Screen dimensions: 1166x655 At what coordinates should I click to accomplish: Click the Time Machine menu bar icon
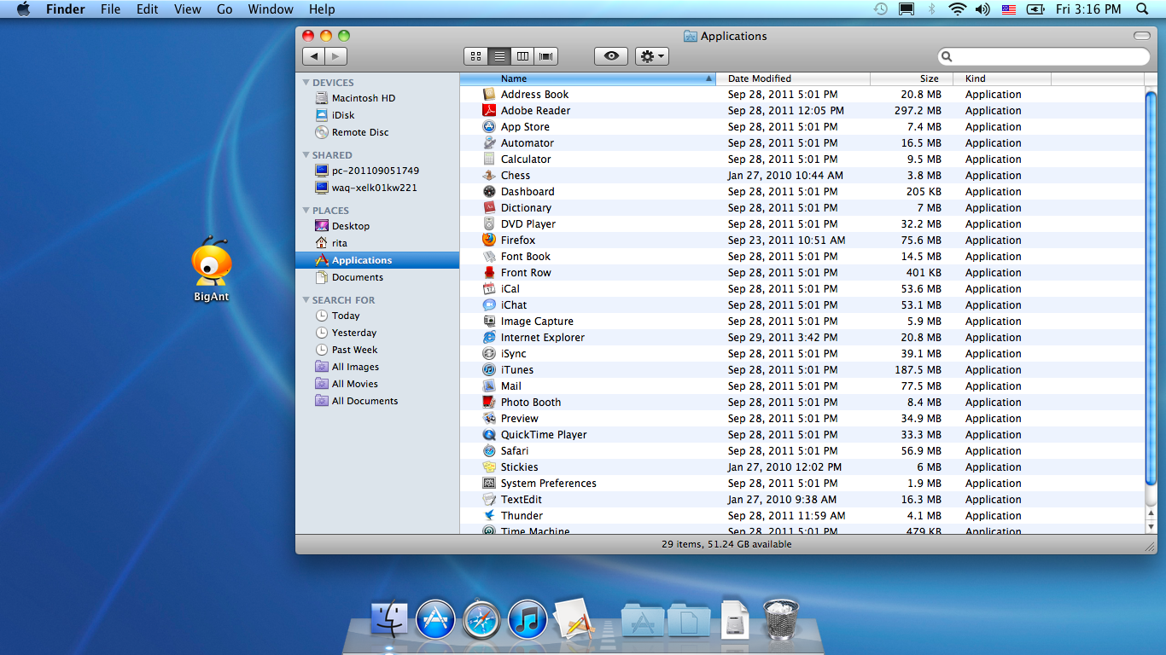tap(881, 9)
